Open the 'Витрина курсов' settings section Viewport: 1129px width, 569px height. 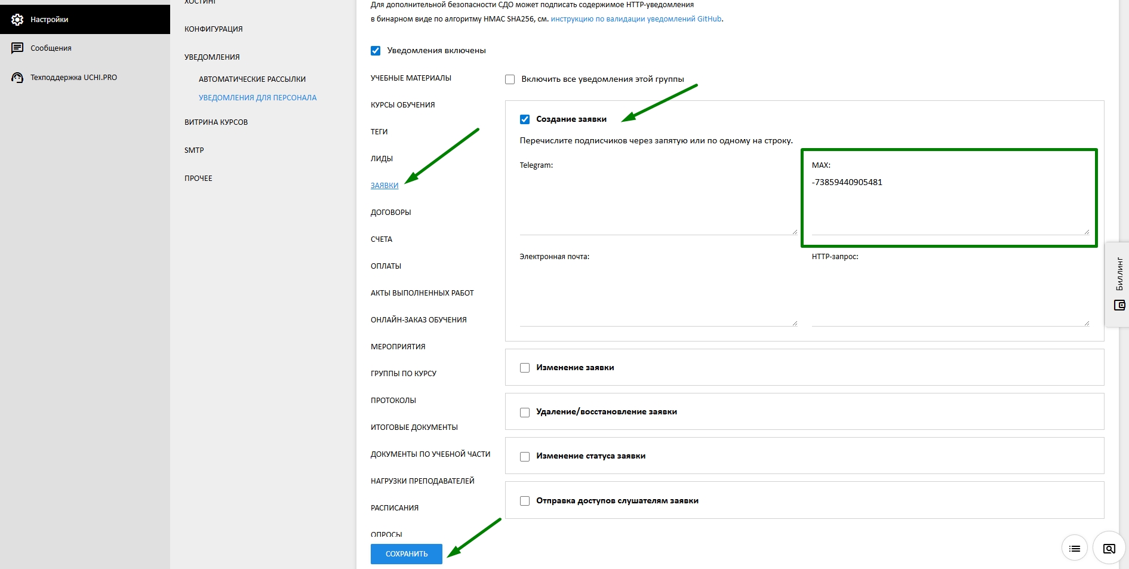(x=216, y=122)
